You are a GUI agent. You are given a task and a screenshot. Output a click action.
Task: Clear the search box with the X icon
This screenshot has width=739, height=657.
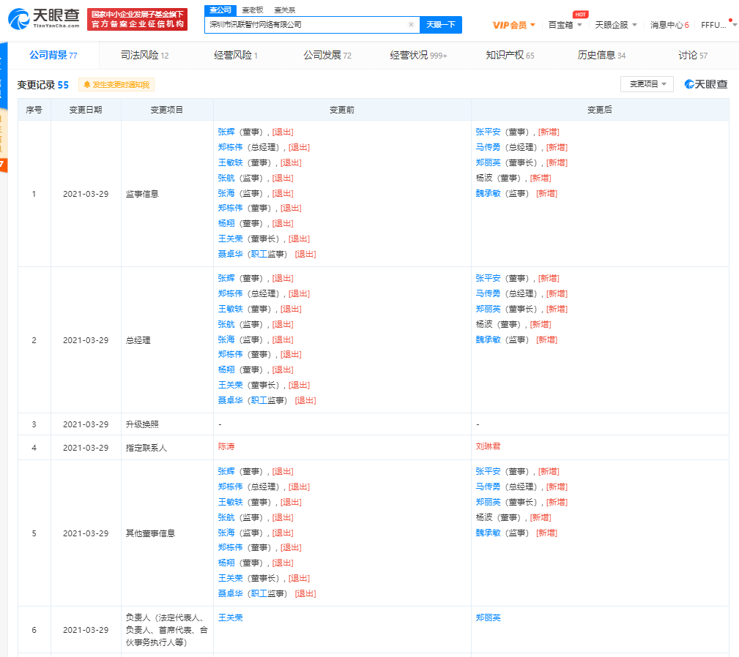coord(411,24)
